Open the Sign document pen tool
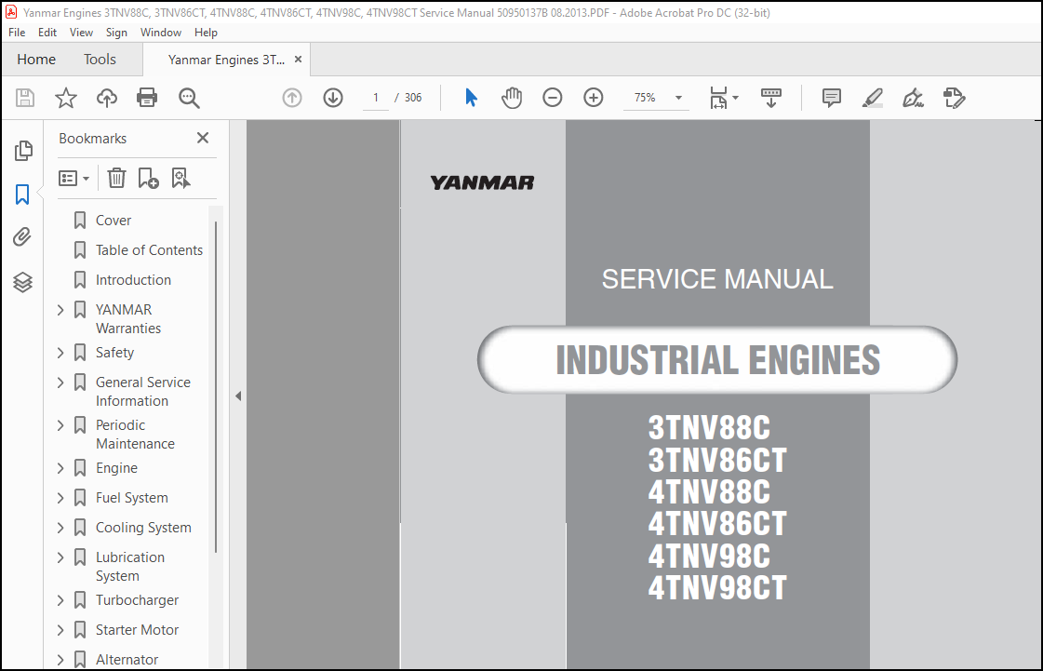The image size is (1043, 671). 913,98
